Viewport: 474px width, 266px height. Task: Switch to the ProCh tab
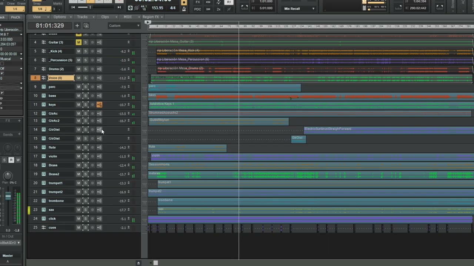coord(15,17)
